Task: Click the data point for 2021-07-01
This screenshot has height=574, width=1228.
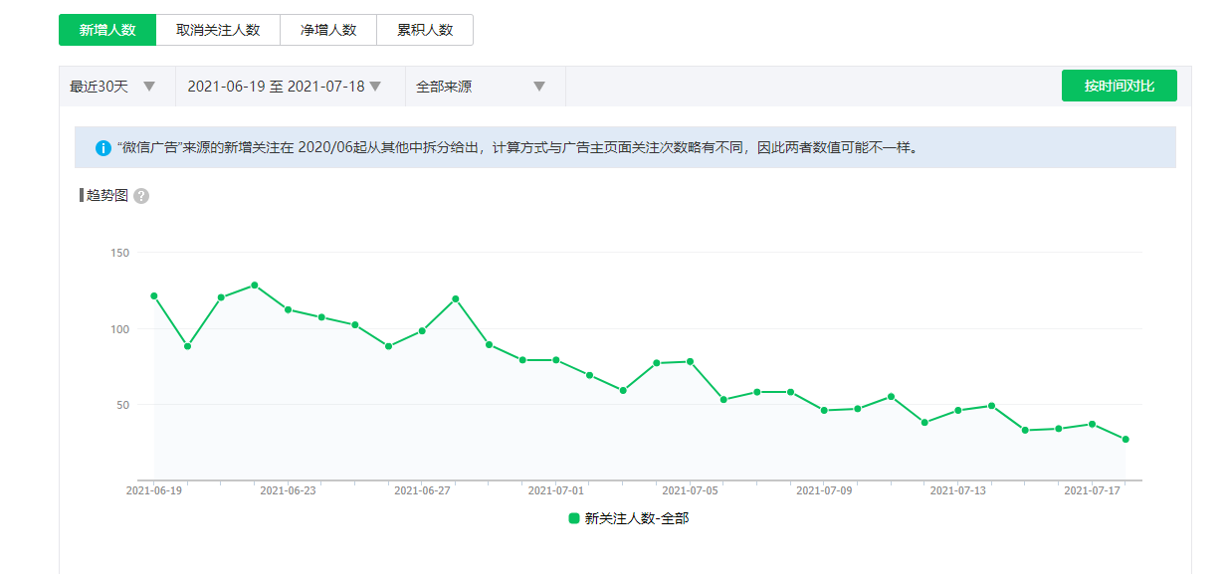Action: (x=555, y=360)
